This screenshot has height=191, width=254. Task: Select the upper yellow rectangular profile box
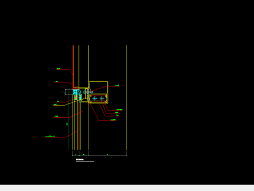click(x=98, y=88)
